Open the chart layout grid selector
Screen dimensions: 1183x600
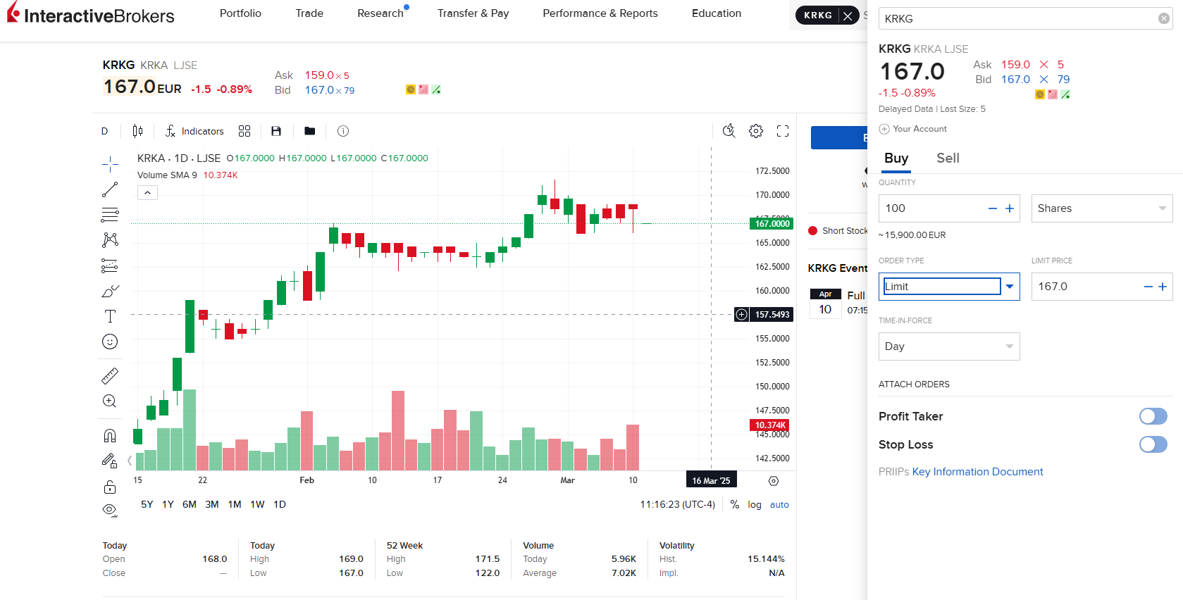(244, 131)
